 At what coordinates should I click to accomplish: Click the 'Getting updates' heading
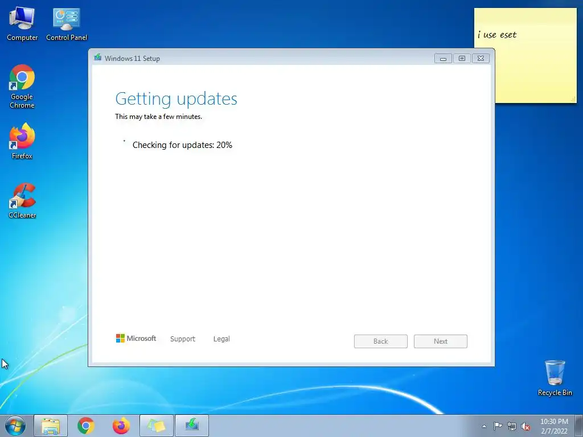pyautogui.click(x=176, y=99)
